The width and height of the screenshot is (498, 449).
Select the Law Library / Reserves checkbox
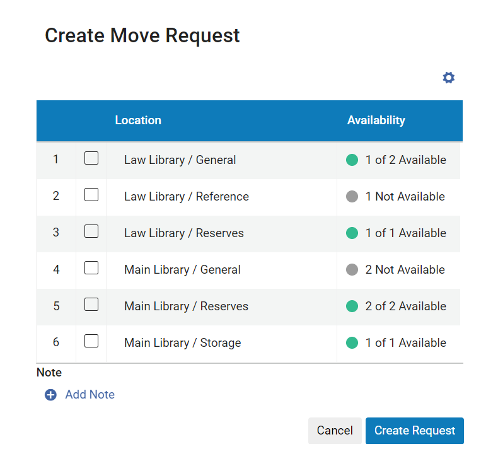tap(91, 231)
